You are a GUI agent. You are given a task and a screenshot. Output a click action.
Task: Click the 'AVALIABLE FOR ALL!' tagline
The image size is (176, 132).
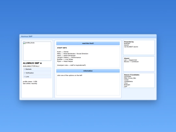31,66
